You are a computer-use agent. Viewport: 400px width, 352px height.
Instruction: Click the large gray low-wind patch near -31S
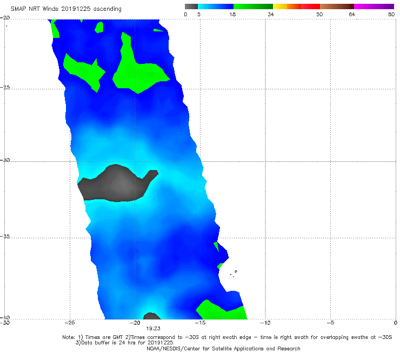pos(117,184)
